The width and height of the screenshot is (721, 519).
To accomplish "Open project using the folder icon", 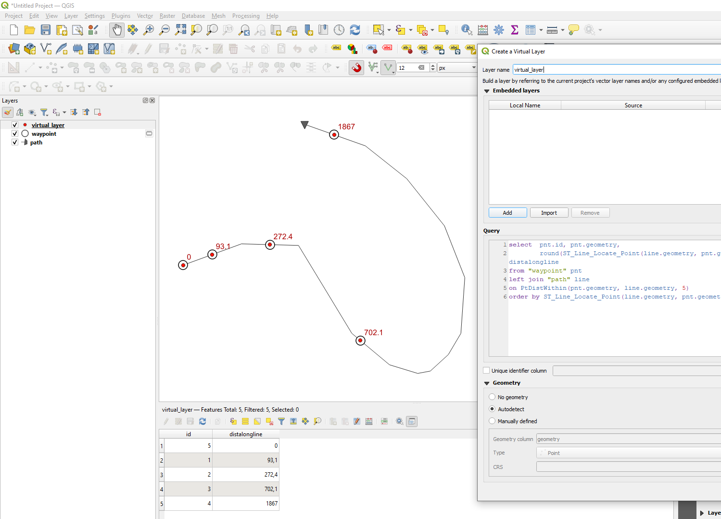I will [x=30, y=30].
